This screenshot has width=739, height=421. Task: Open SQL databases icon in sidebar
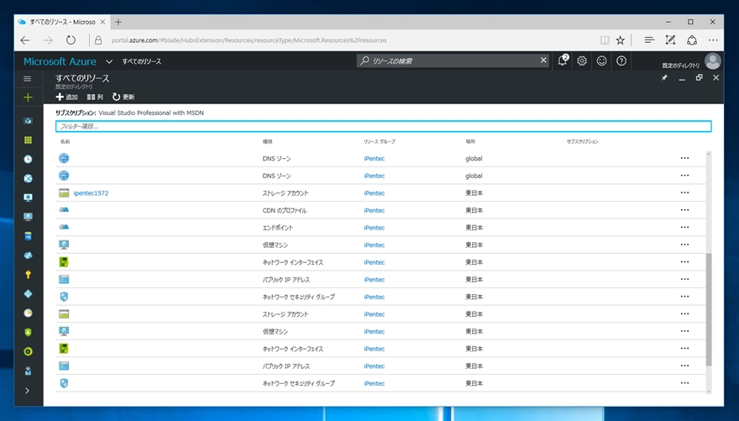28,236
